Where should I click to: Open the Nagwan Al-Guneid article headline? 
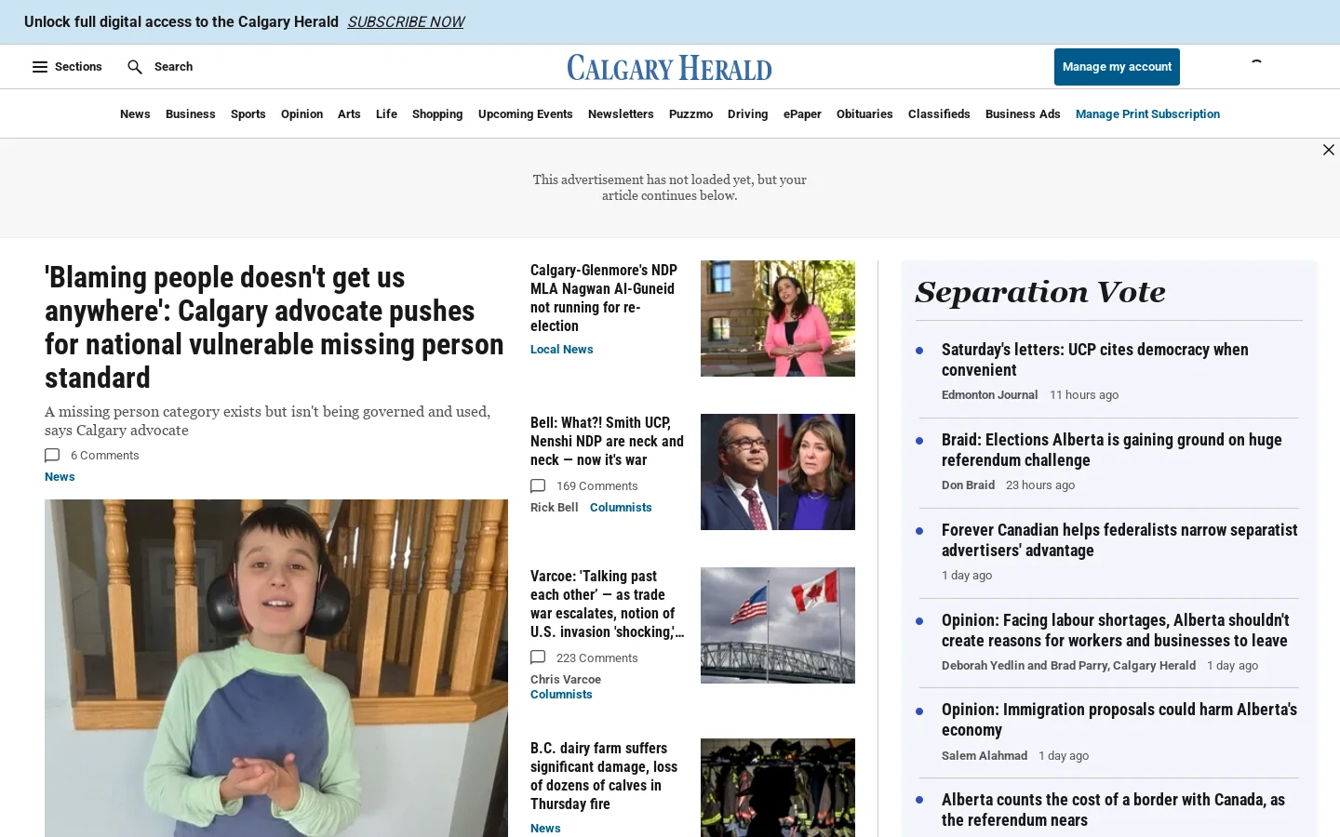point(605,298)
